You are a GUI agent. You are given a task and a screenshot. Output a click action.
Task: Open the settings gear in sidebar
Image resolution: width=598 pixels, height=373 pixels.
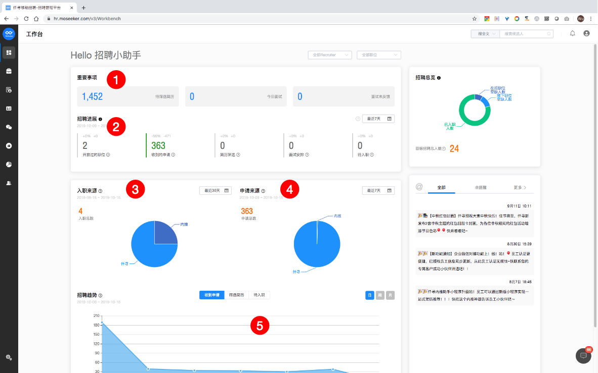(9, 357)
